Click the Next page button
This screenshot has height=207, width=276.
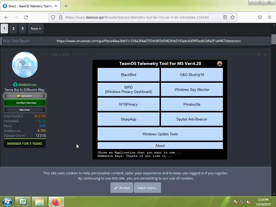click(x=36, y=29)
